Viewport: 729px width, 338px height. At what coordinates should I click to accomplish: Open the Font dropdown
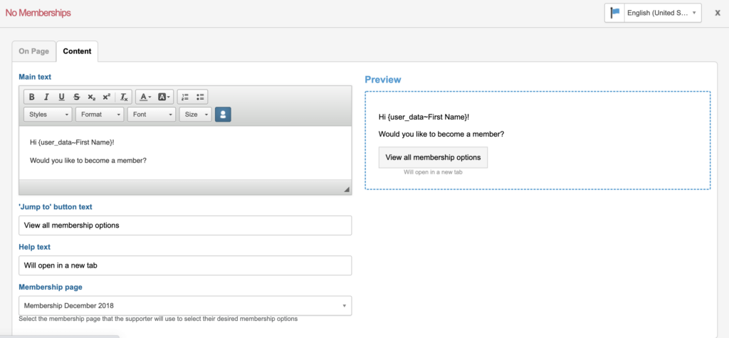point(152,114)
